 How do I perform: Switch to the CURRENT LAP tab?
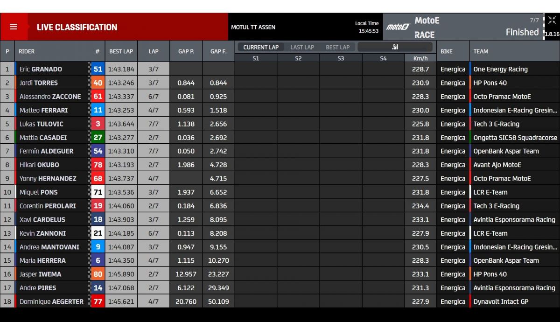(261, 47)
